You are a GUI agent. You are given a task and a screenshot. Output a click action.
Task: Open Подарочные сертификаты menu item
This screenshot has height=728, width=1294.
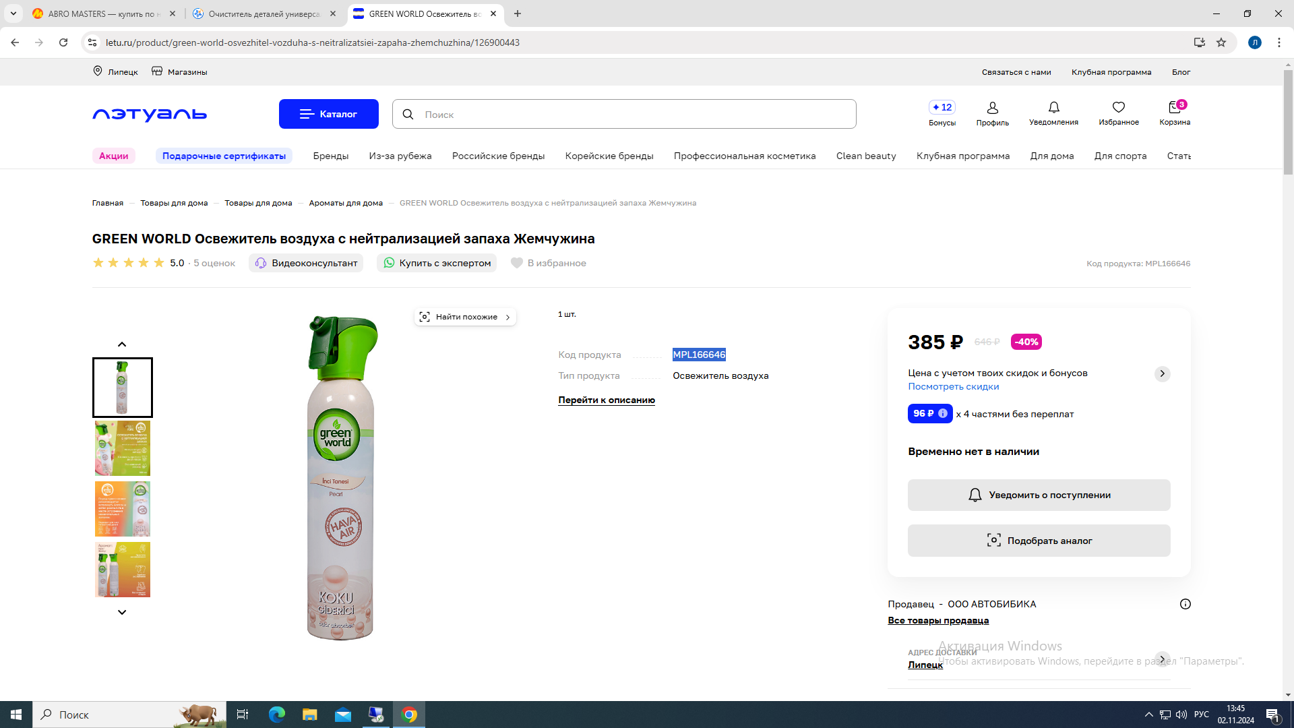tap(224, 156)
